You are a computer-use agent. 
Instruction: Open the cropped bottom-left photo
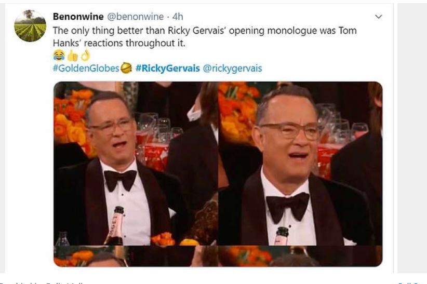(x=136, y=256)
